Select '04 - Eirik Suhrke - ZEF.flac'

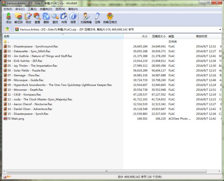[25, 61]
